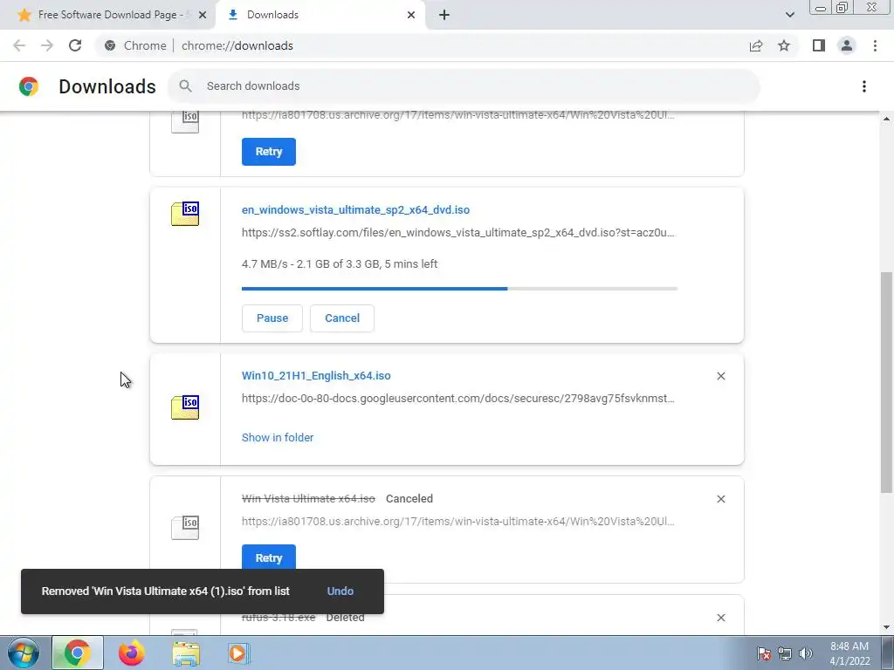Click the en_windows_vista iso file icon
Image resolution: width=894 pixels, height=670 pixels.
[x=185, y=214]
